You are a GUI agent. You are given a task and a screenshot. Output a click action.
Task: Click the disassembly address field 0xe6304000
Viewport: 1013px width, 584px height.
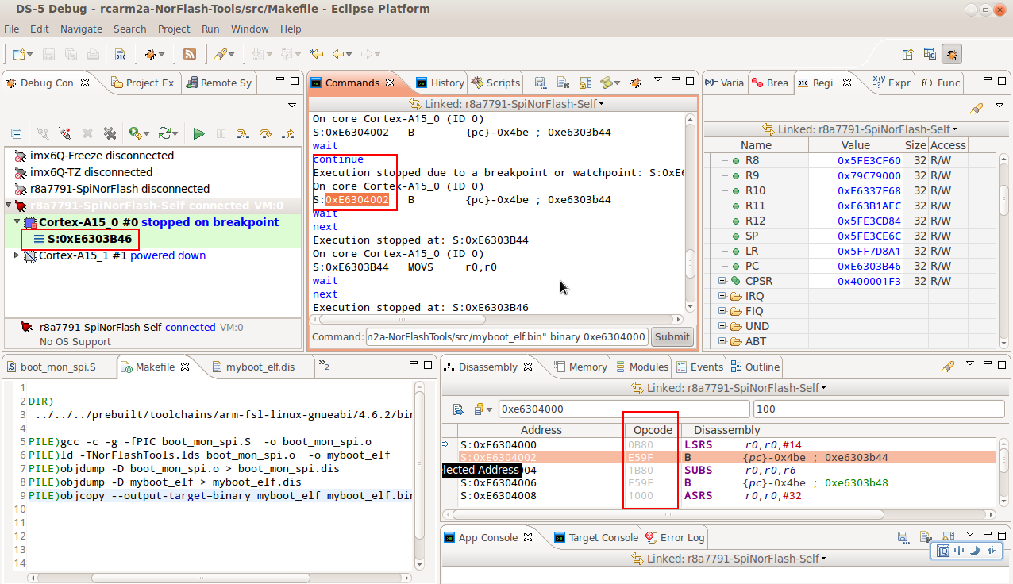623,409
